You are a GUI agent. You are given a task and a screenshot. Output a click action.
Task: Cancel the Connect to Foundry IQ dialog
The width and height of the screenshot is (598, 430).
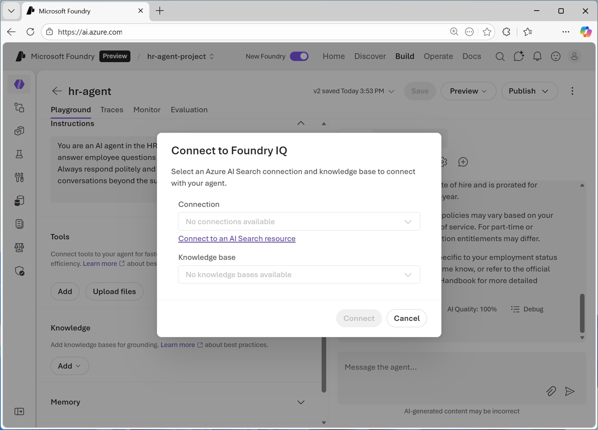click(x=406, y=318)
